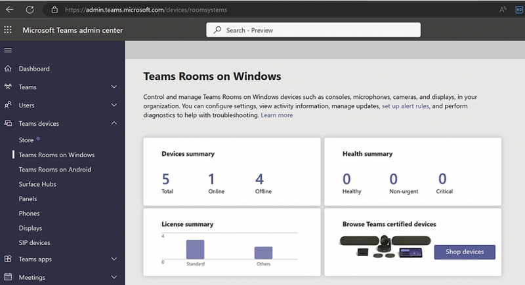This screenshot has width=525, height=285.
Task: Click the Dashboard home icon
Action: pos(8,69)
